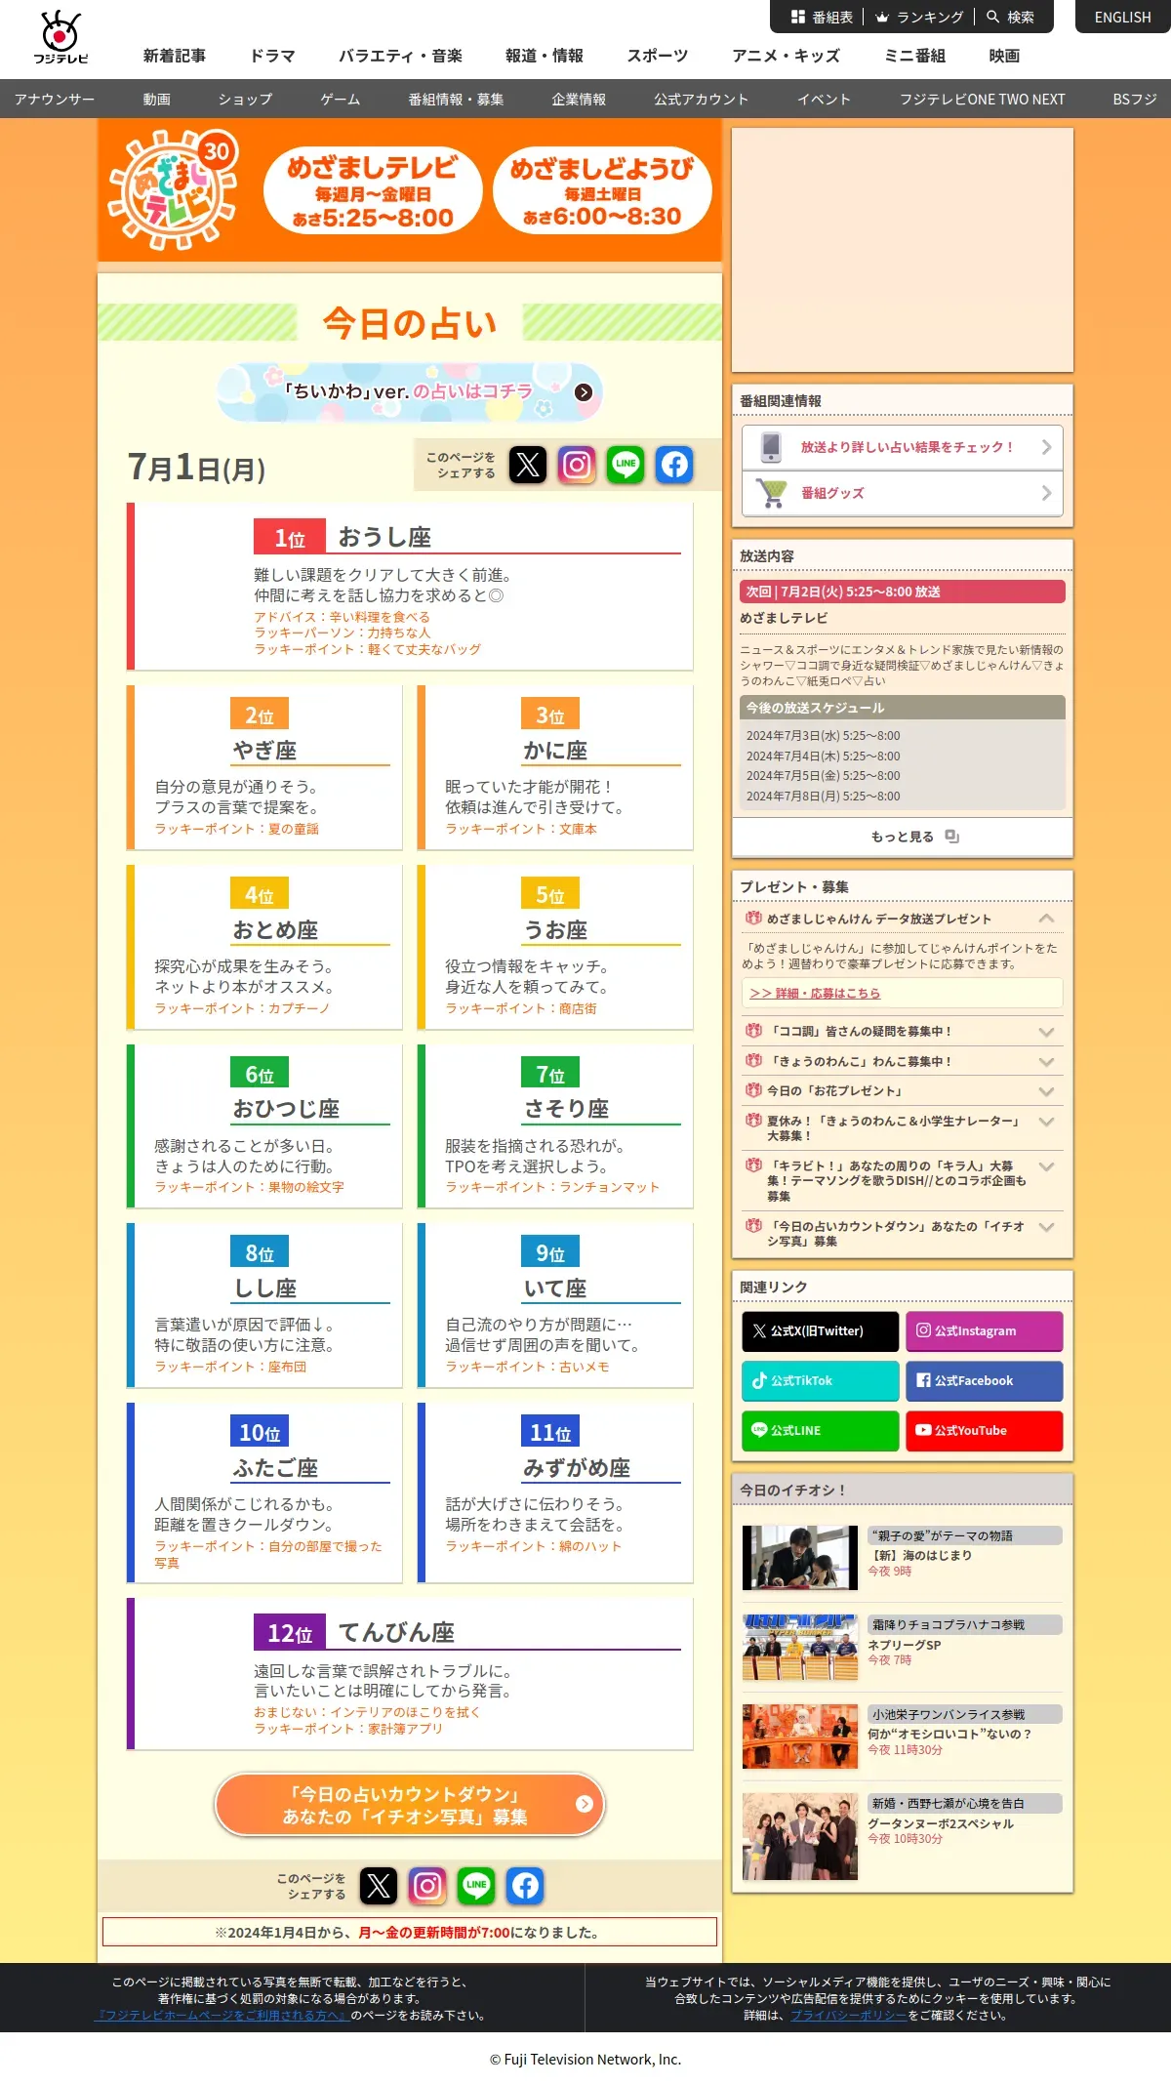
Task: Click 12位 てんびん座 fortune heading
Action: pyautogui.click(x=467, y=1632)
